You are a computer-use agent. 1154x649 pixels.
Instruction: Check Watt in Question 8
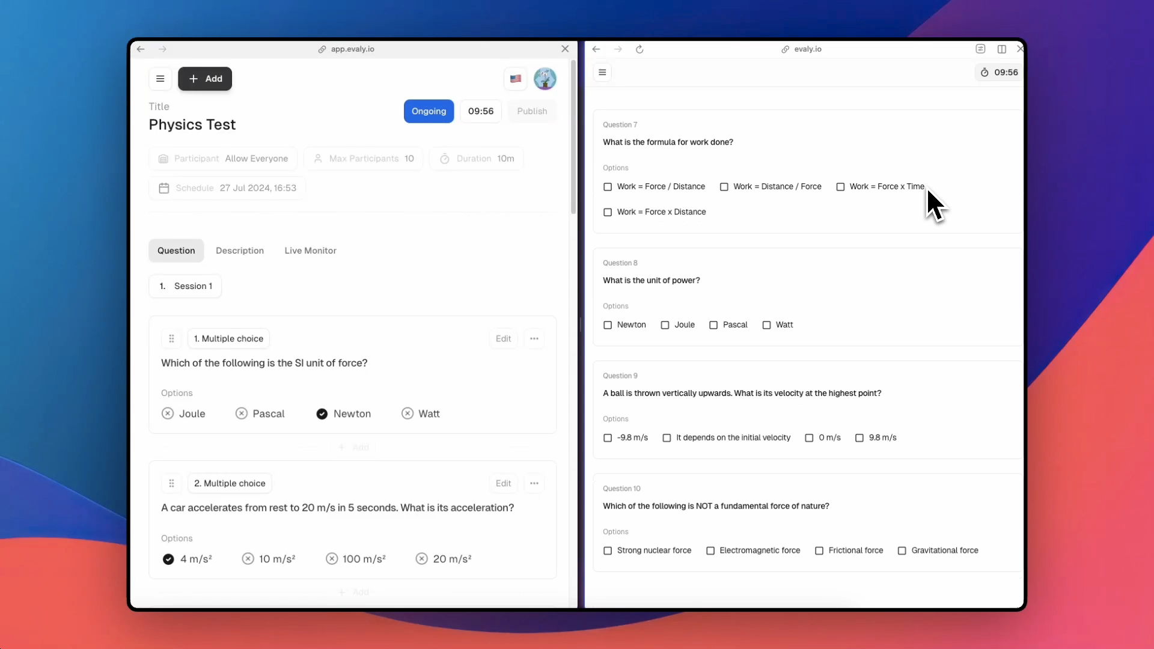pyautogui.click(x=766, y=325)
